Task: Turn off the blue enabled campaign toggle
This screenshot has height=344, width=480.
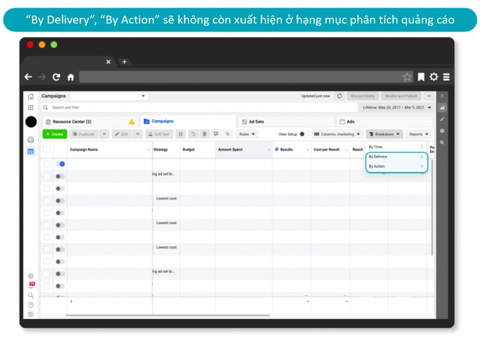Action: 60,164
